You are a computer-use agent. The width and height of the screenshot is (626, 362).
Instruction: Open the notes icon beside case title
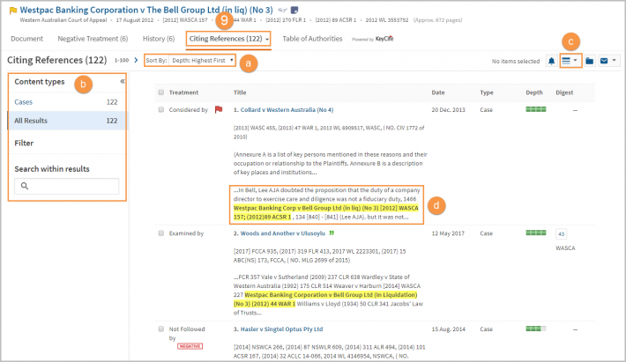294,10
